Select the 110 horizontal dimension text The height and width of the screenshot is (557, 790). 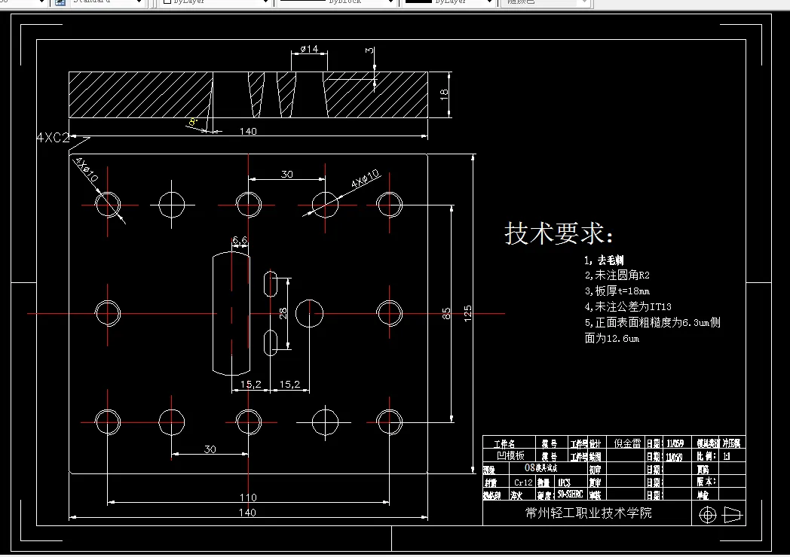[x=248, y=498]
